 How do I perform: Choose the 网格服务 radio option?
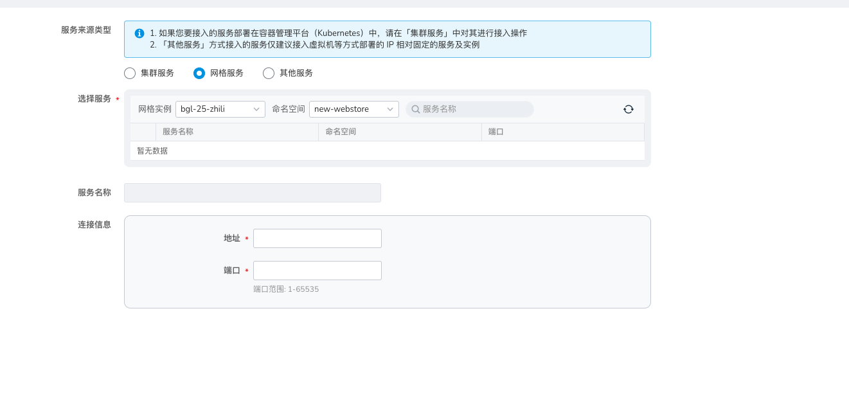tap(199, 73)
